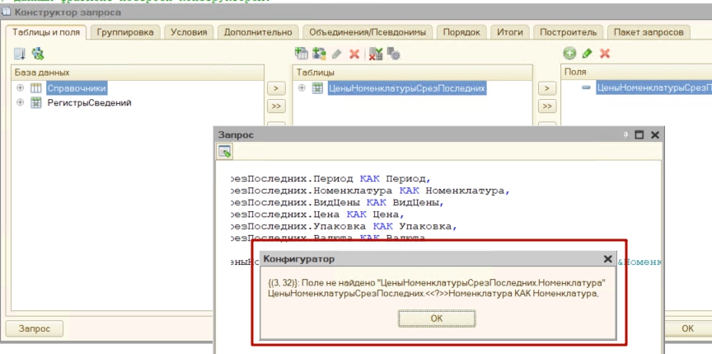Click the red X delete icon above Таблицы
The image size is (712, 354).
tap(354, 54)
